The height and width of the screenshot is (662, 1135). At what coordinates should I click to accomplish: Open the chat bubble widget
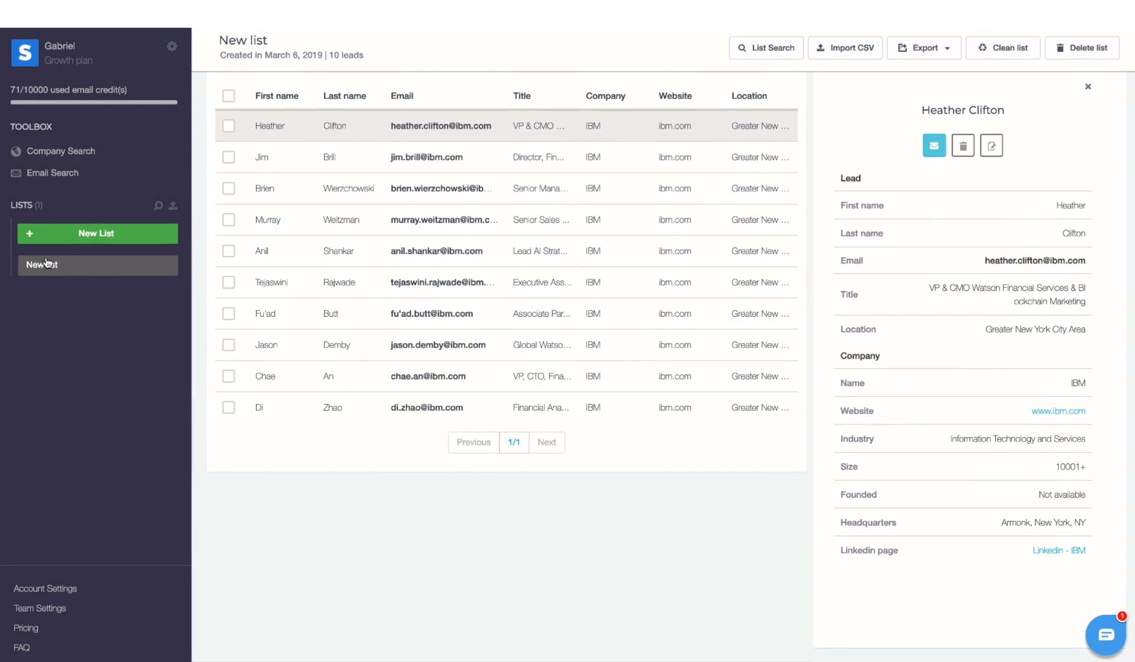click(x=1106, y=635)
